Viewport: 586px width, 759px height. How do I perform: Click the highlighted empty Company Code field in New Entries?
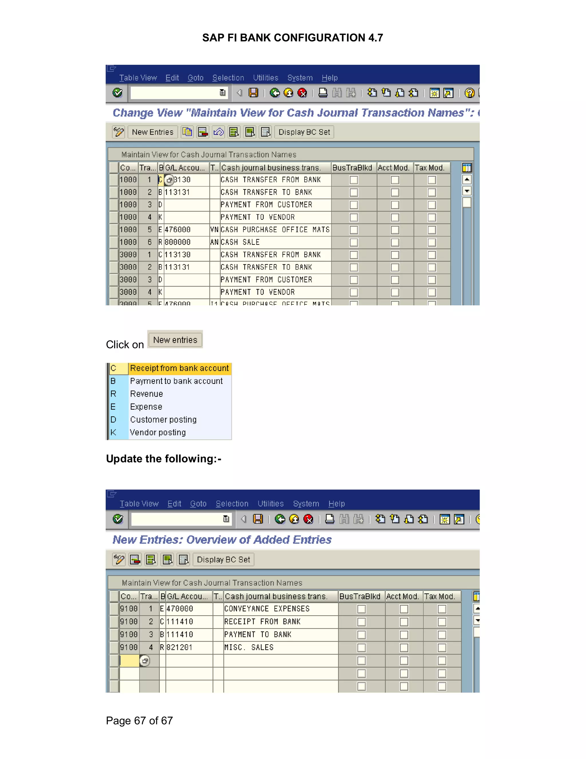[130, 661]
